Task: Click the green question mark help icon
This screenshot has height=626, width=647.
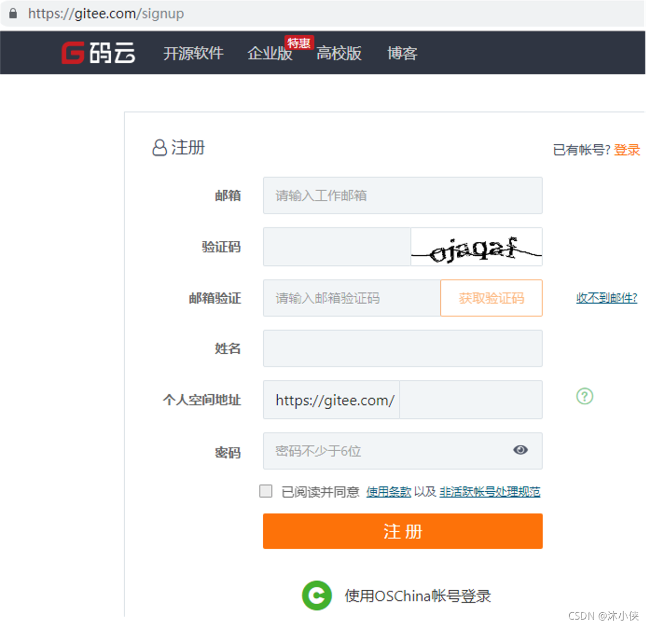Action: coord(585,396)
